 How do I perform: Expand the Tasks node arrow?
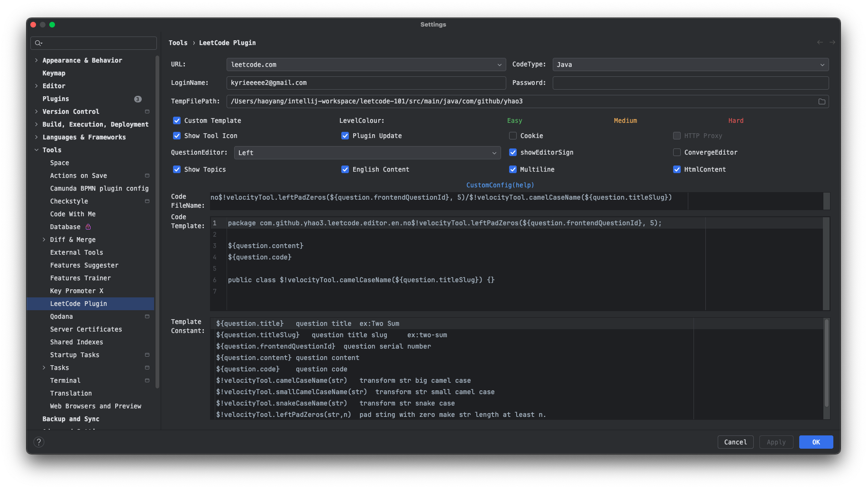click(x=44, y=368)
